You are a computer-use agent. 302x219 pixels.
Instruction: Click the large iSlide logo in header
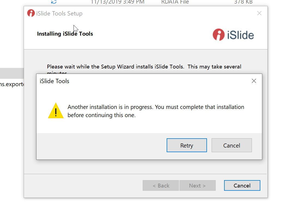pyautogui.click(x=233, y=35)
